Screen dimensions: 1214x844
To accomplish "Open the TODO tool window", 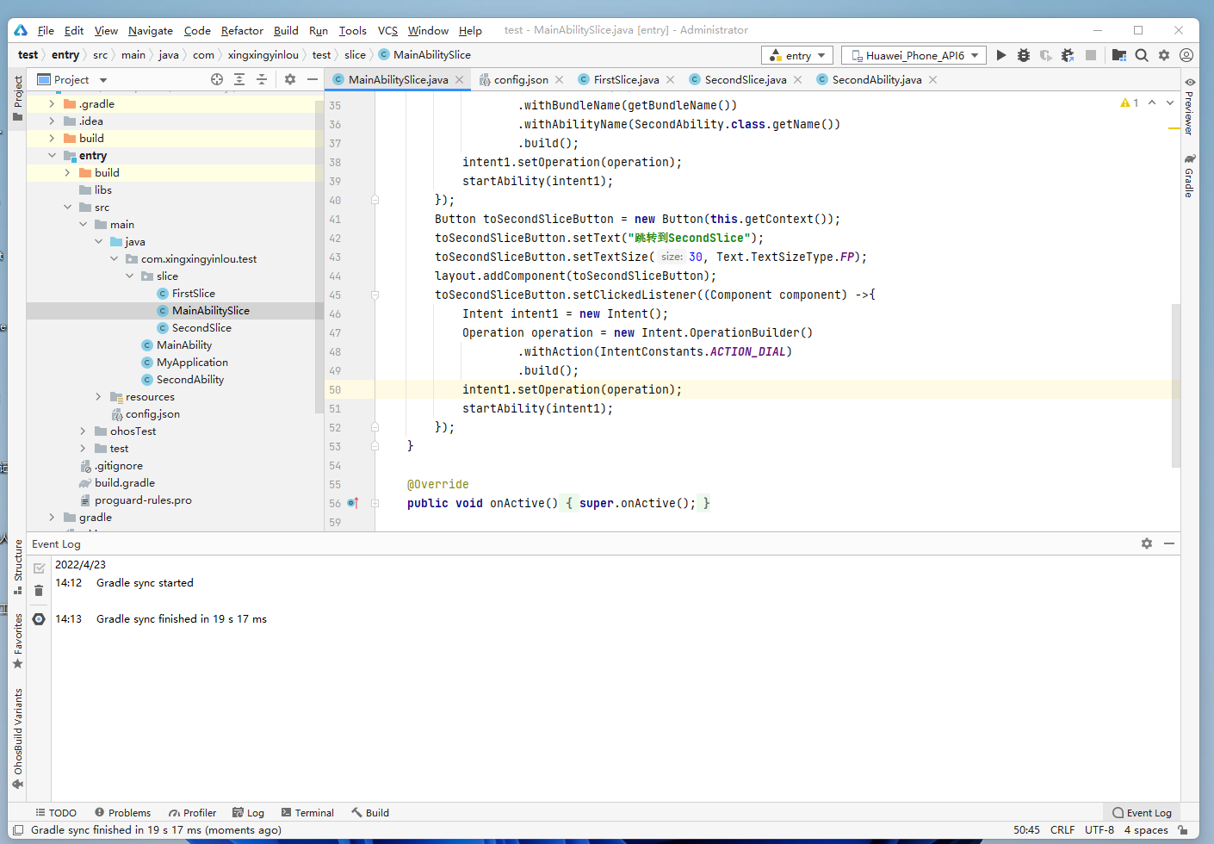I will tap(55, 813).
